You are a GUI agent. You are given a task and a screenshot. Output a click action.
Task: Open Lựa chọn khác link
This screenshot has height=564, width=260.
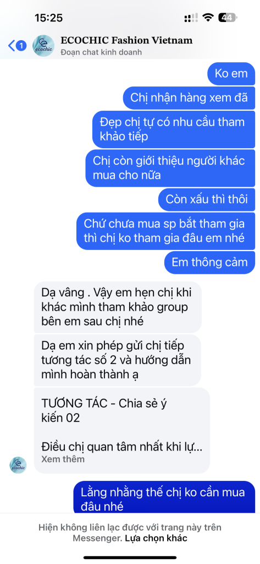pyautogui.click(x=156, y=539)
